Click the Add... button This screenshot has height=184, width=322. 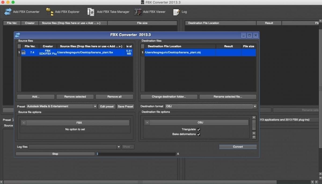[36, 97]
